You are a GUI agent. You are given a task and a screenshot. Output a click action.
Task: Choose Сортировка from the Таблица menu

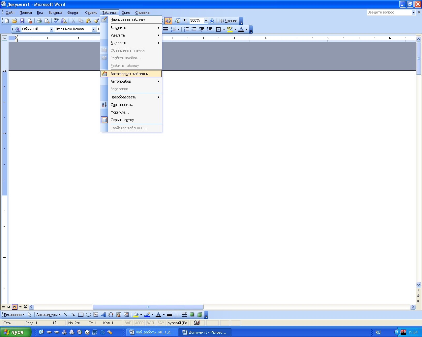[x=131, y=105]
